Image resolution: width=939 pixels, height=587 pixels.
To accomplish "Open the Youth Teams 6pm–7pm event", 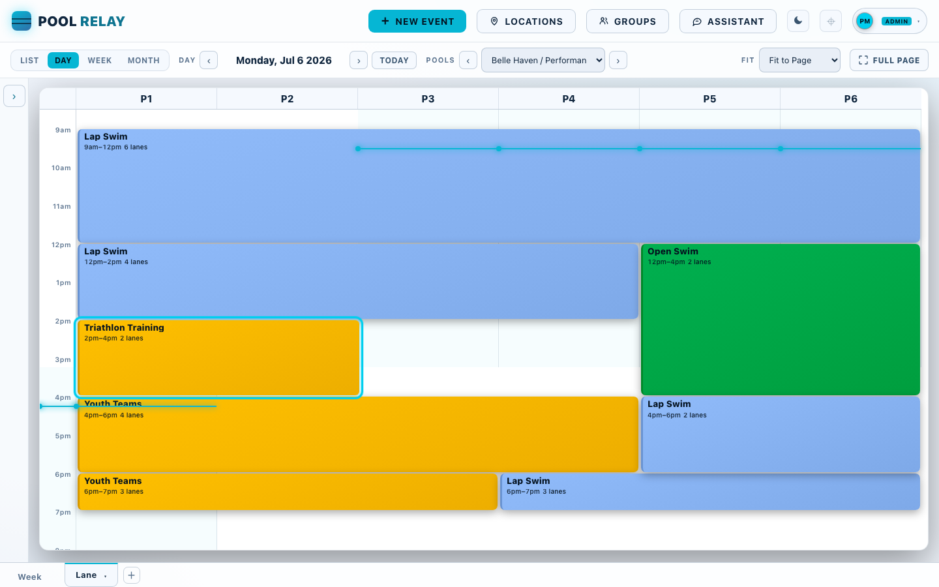I will 288,492.
